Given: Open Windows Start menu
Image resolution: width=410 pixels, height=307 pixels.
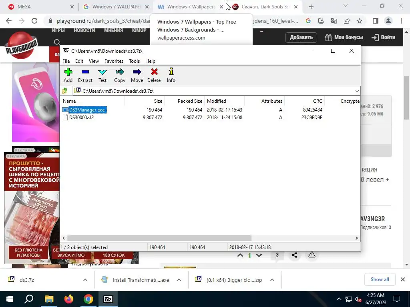Looking at the screenshot, I should pos(10,299).
